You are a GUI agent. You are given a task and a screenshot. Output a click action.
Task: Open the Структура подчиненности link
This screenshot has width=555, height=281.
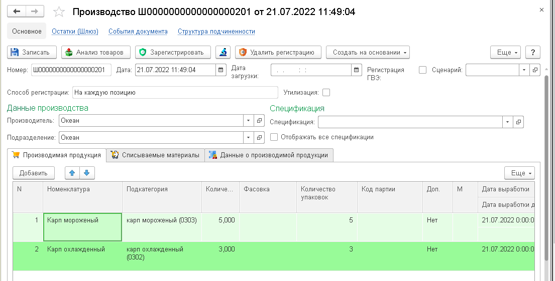[216, 32]
